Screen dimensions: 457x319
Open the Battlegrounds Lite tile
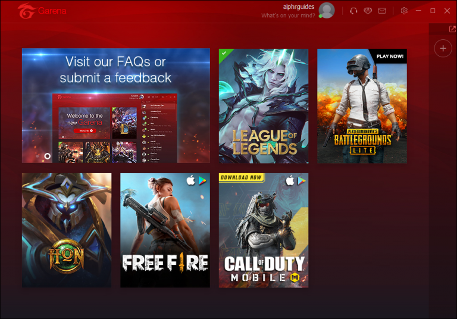[x=362, y=106]
